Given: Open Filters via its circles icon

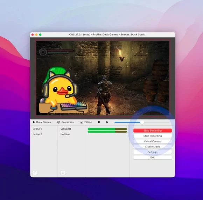Looking at the screenshot, I should click(x=82, y=122).
